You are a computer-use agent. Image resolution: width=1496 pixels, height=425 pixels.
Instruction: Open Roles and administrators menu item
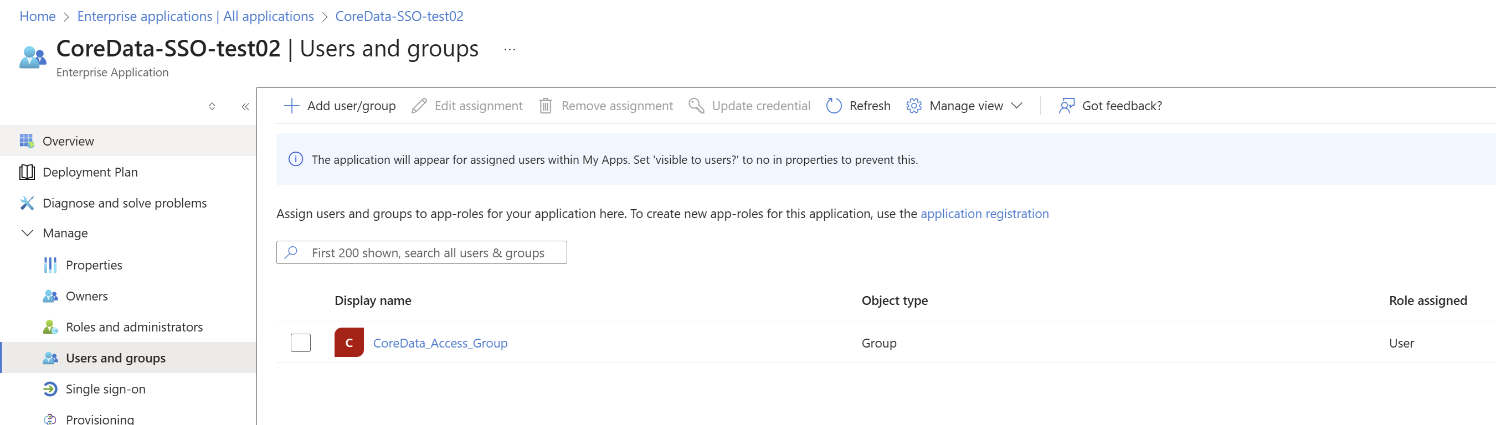[x=134, y=328]
